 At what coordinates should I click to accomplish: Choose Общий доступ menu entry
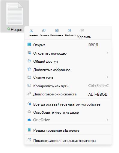coord(68,61)
